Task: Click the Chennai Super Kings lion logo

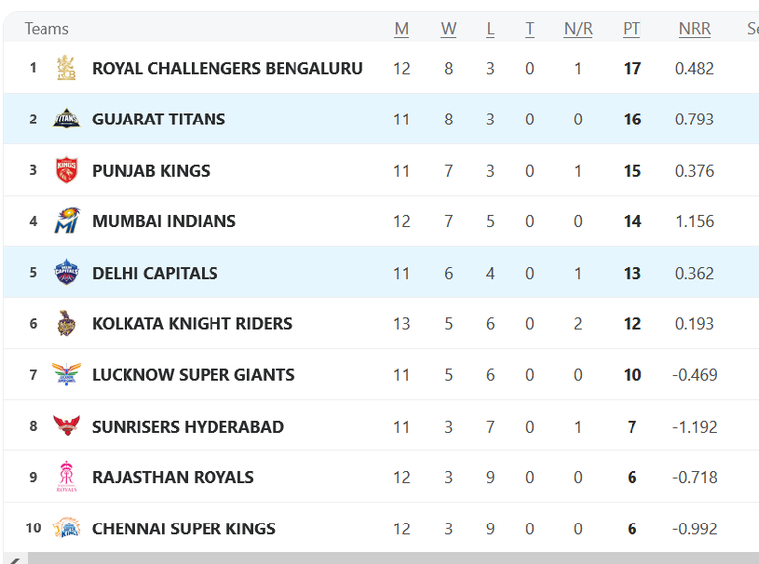Action: pos(67,527)
